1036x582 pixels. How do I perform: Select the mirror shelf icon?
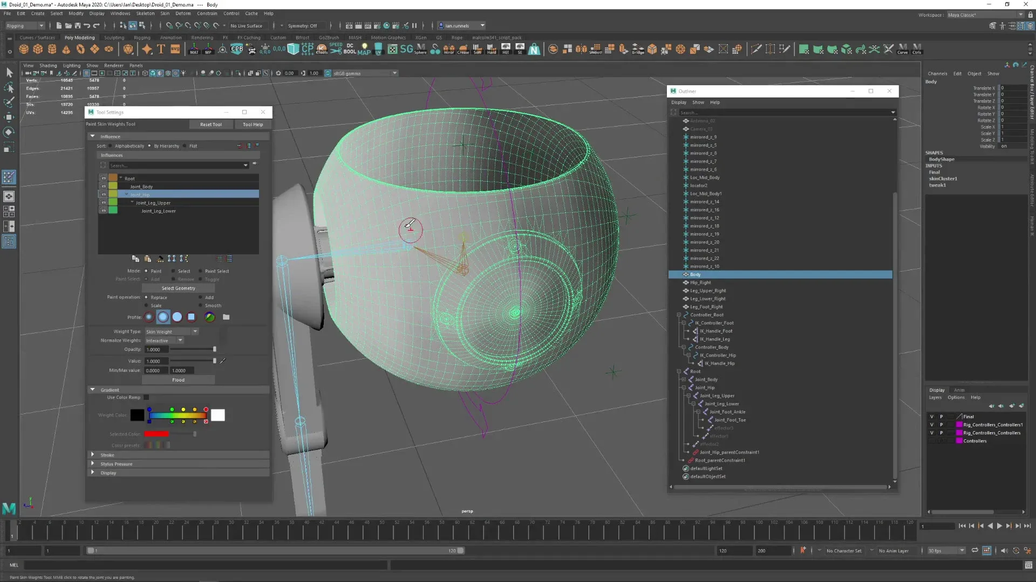pyautogui.click(x=448, y=49)
